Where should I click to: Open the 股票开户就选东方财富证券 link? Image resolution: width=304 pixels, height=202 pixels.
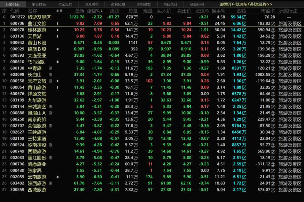(246, 4)
